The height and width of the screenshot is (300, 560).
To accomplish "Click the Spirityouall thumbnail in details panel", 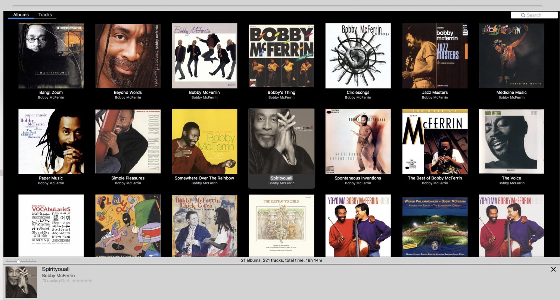I will pyautogui.click(x=21, y=282).
